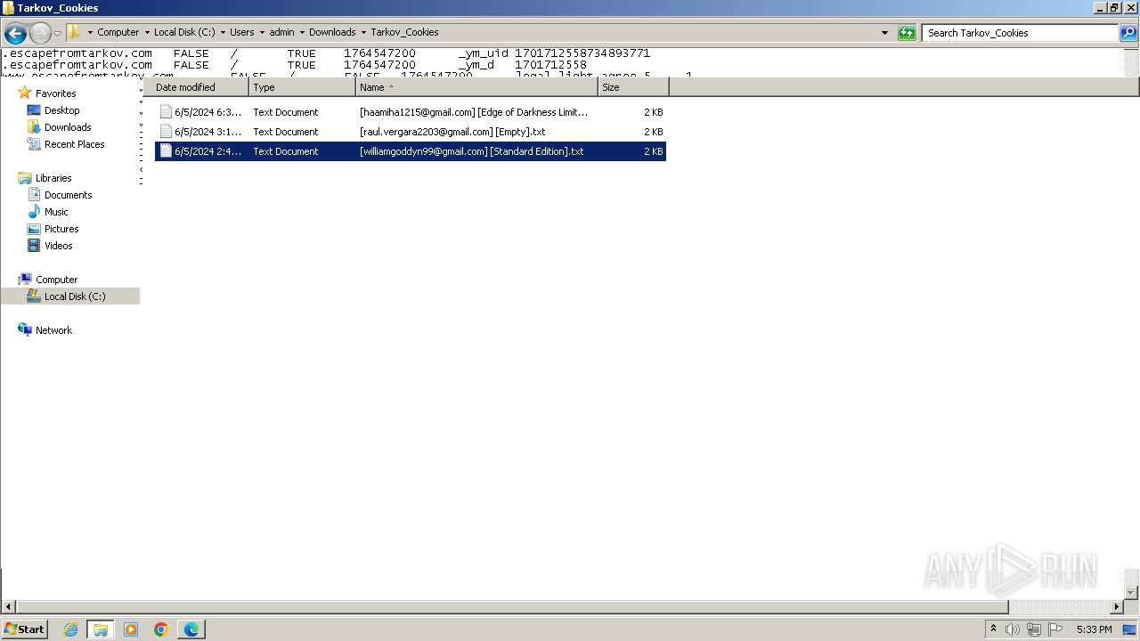Click horizontal scrollbar right arrow
This screenshot has width=1140, height=641.
pyautogui.click(x=1117, y=607)
